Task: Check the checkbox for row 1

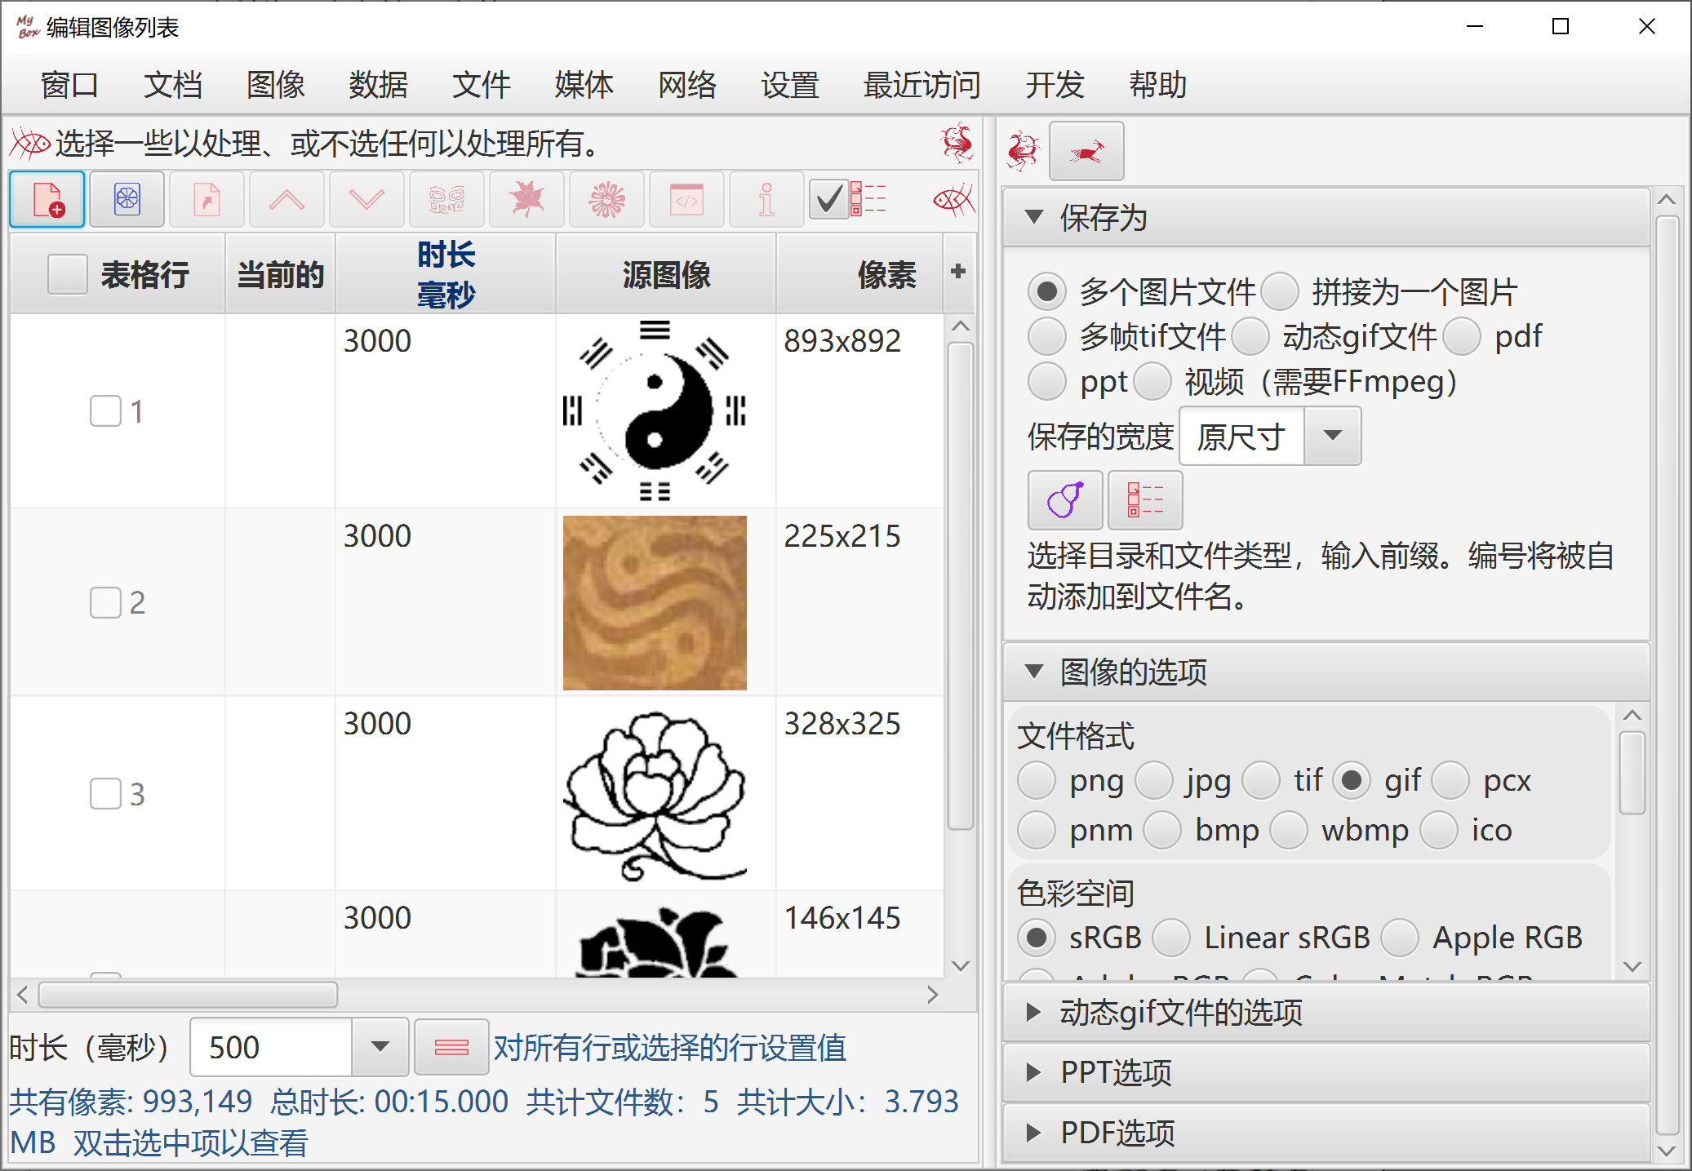Action: [x=105, y=411]
